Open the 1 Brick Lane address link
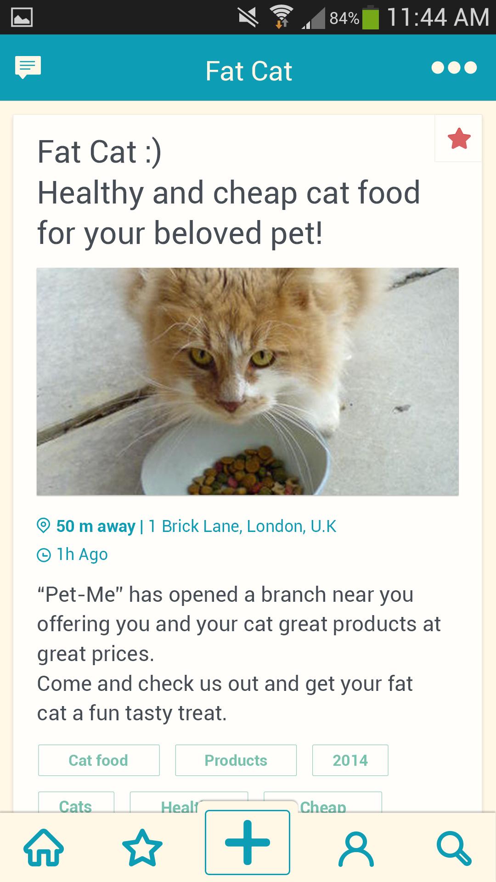The image size is (496, 882). coord(242,526)
